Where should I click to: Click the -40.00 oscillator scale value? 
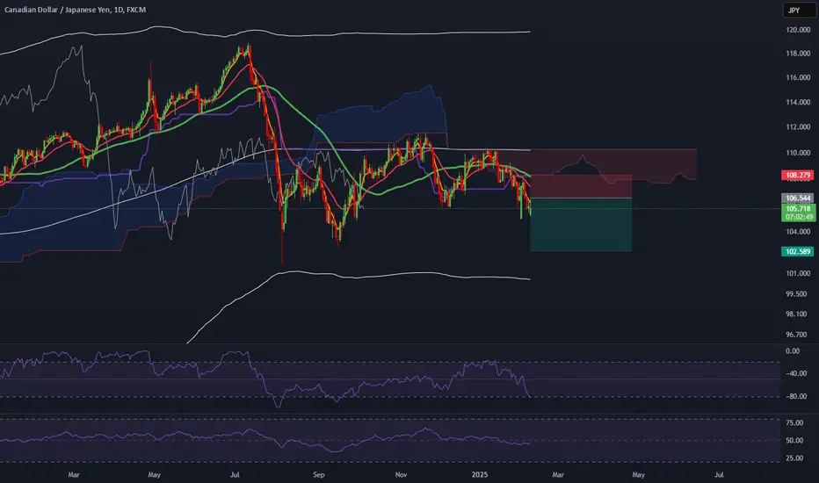point(796,374)
